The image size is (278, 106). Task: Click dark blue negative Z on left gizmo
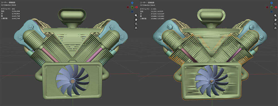132,12
